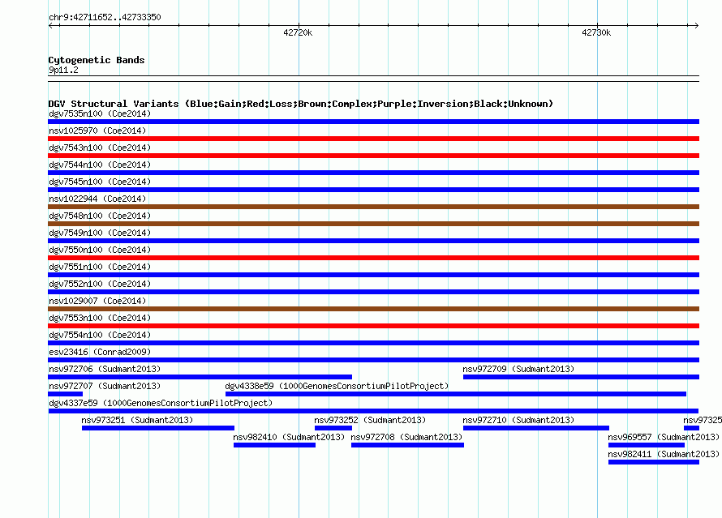The width and height of the screenshot is (722, 518).
Task: Click the dgv7549n100 (Coe2014) label
Action: [x=100, y=233]
